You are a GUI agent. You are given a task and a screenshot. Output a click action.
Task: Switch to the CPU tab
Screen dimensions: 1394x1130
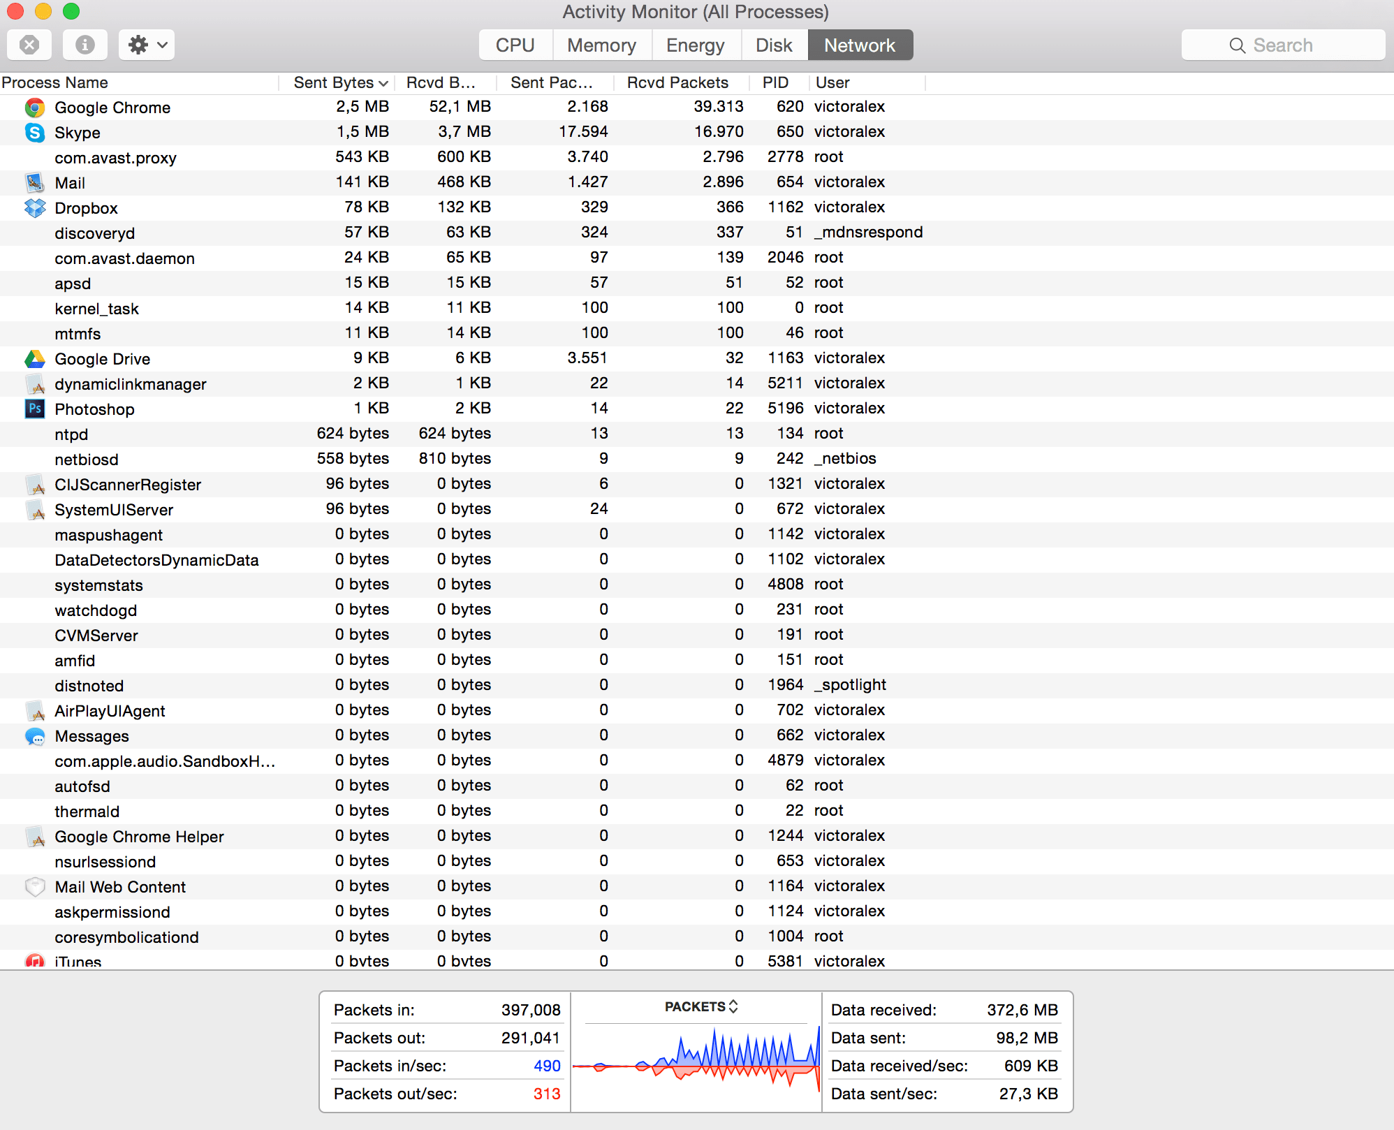pos(515,44)
